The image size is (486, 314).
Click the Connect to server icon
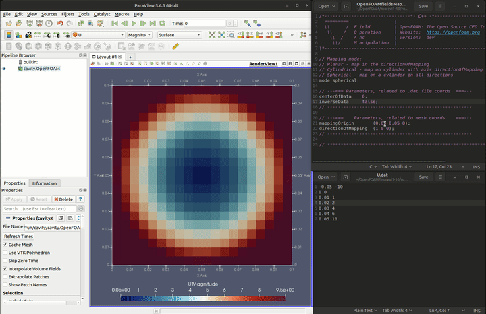(x=30, y=23)
